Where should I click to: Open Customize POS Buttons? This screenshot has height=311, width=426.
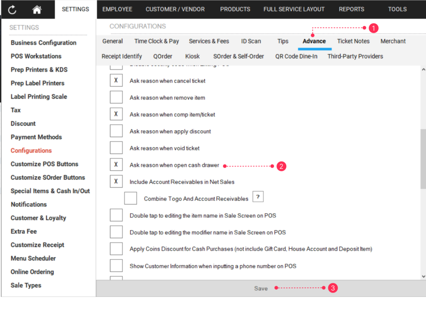tap(44, 164)
